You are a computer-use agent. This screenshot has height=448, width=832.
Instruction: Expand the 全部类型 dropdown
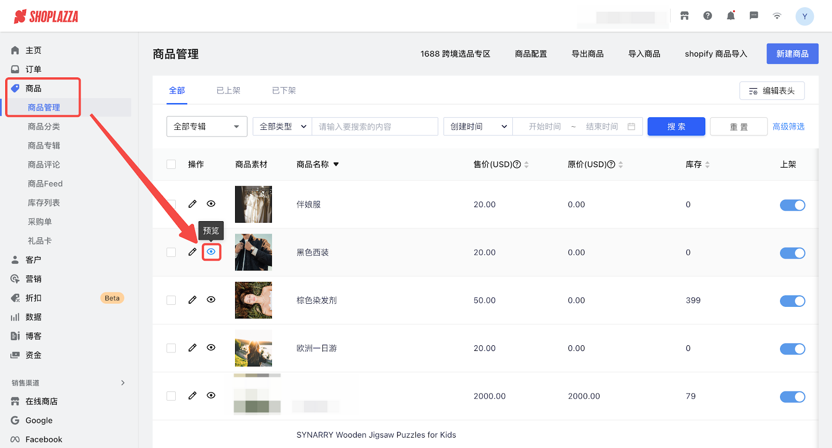tap(282, 127)
